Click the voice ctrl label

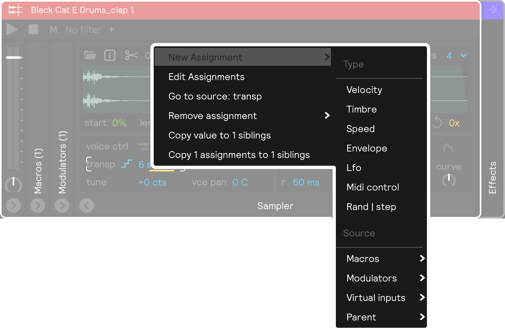pos(107,146)
